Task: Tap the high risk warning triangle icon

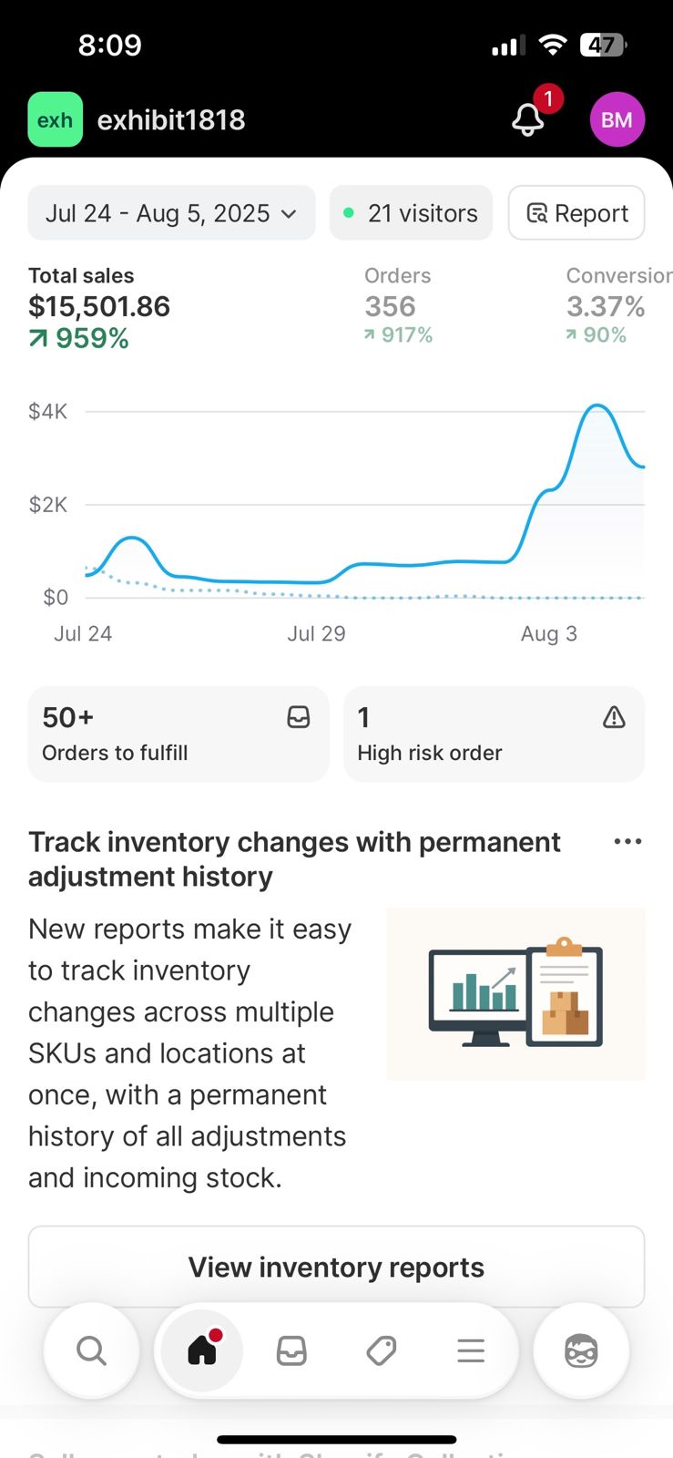Action: pyautogui.click(x=614, y=718)
